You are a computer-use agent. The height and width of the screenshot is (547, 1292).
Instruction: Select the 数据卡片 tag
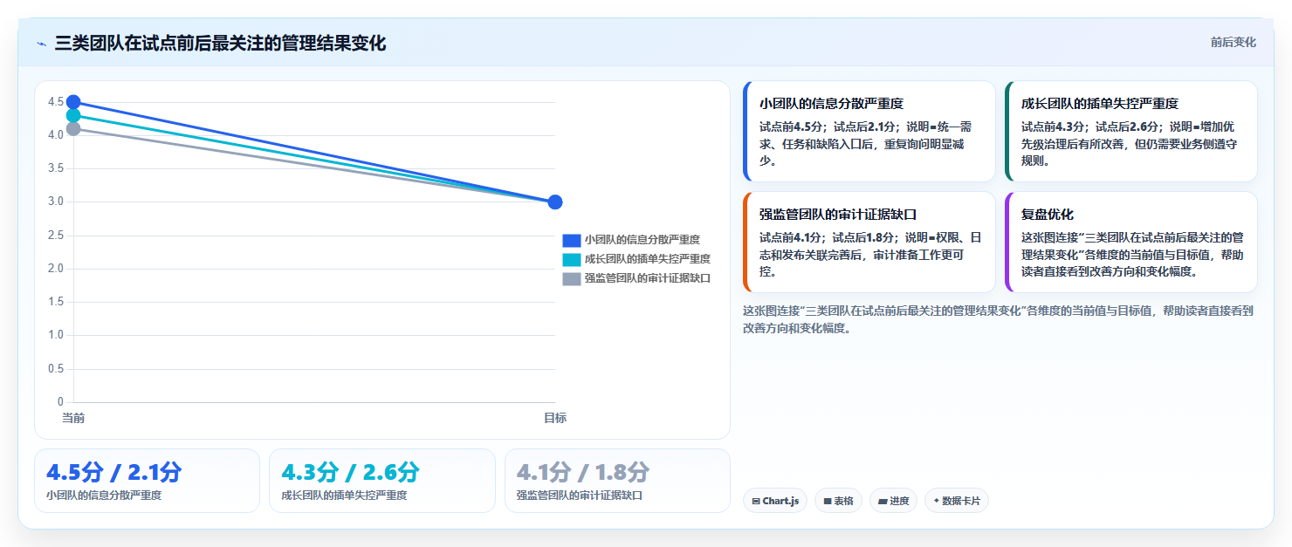[956, 501]
